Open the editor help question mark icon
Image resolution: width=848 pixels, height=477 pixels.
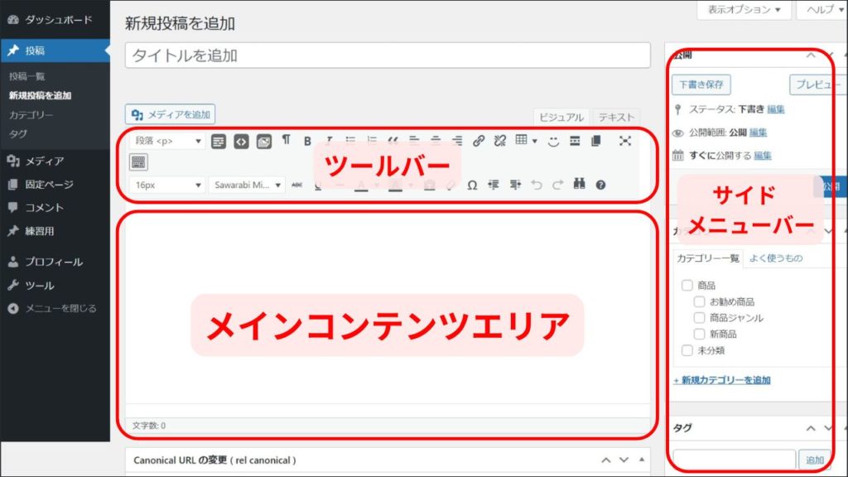tap(600, 185)
